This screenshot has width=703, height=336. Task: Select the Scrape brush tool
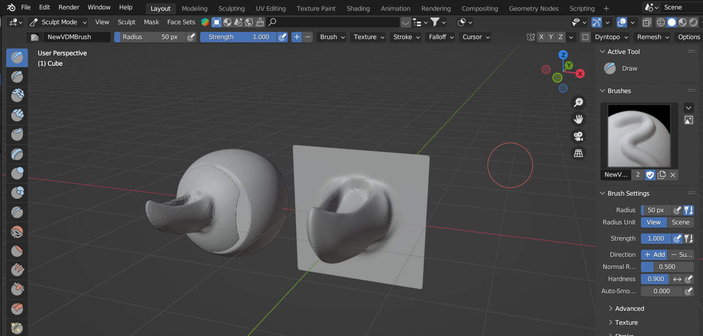click(x=17, y=290)
